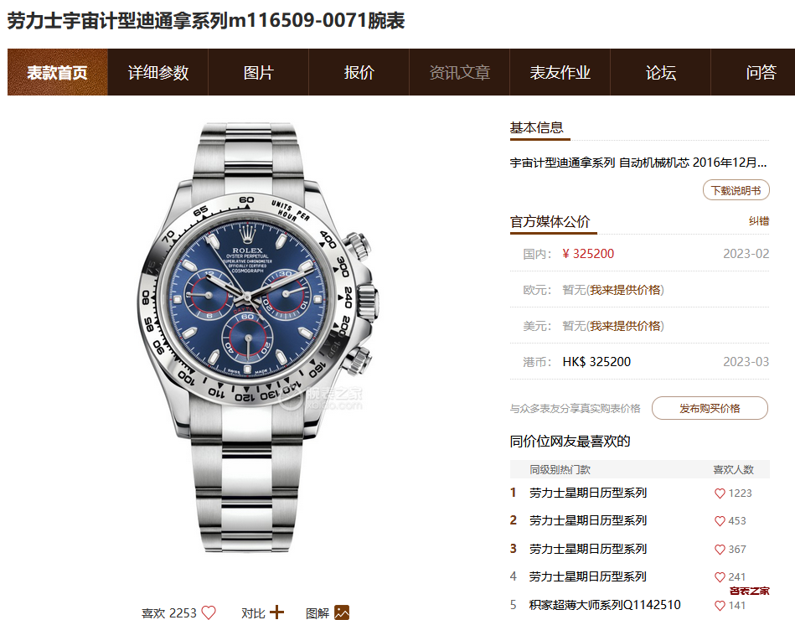Switch to the 详细参数 tab
This screenshot has height=620, width=795.
point(158,73)
